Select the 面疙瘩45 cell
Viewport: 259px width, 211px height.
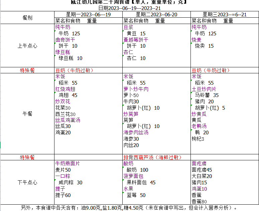(202, 170)
